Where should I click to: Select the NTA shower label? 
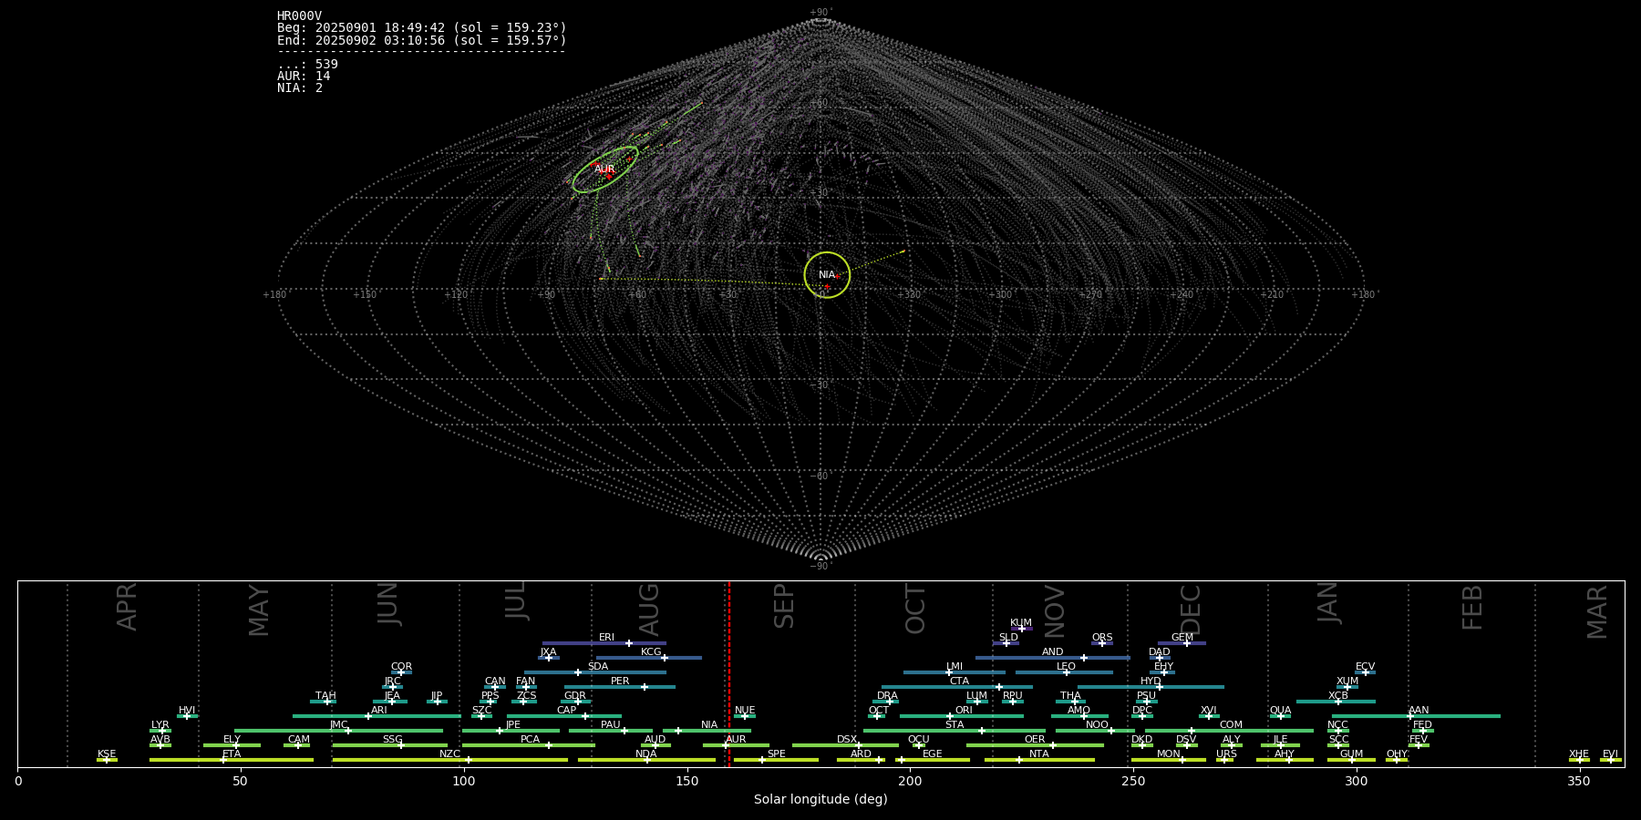point(1038,754)
